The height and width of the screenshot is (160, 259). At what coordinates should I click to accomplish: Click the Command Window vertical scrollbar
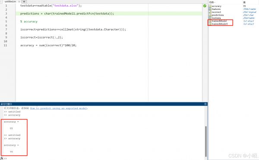tap(206, 141)
